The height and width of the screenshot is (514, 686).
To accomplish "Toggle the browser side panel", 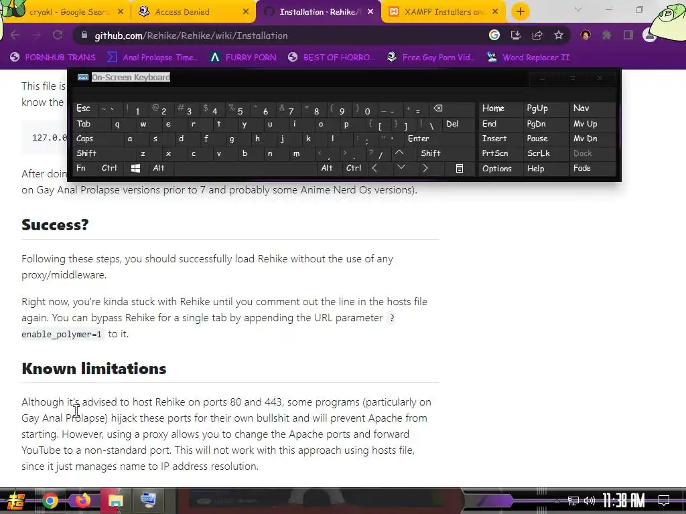I will (x=628, y=35).
